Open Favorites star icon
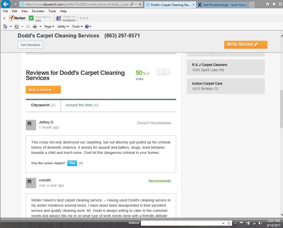 274,4
